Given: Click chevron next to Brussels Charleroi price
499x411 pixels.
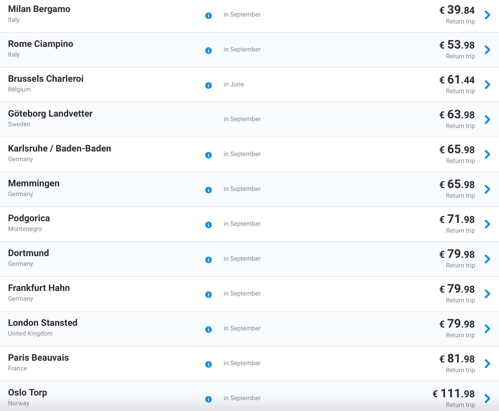Looking at the screenshot, I should [x=488, y=85].
